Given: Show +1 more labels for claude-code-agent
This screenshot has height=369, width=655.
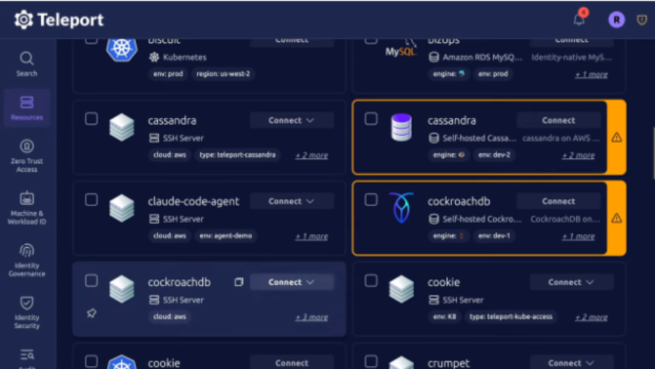Looking at the screenshot, I should [312, 236].
